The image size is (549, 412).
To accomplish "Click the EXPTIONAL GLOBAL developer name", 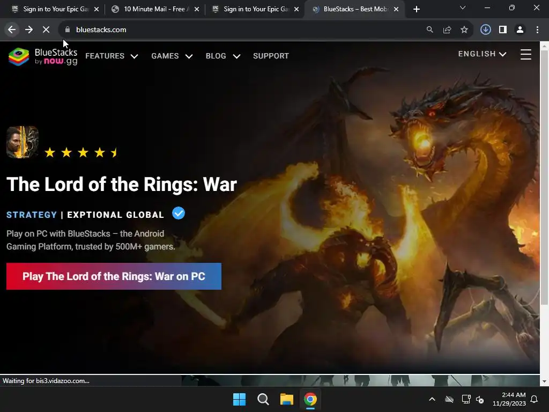I will (x=116, y=215).
